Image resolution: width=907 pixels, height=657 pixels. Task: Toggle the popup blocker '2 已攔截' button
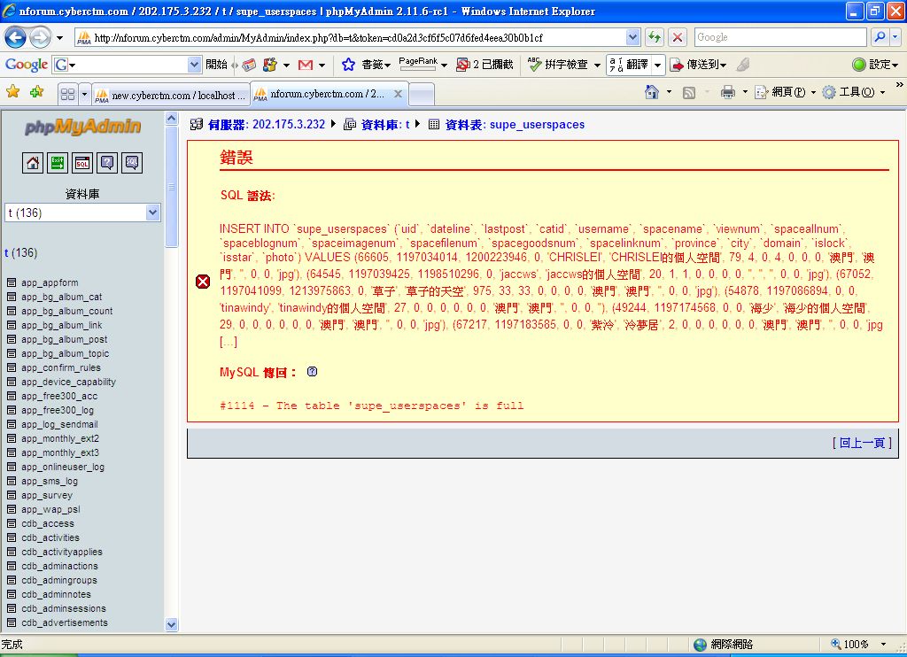tap(485, 65)
